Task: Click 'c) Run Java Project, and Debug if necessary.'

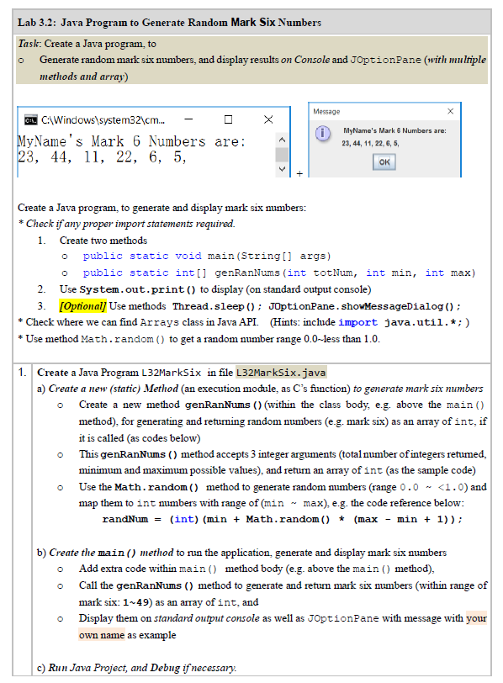Action: coord(137,668)
